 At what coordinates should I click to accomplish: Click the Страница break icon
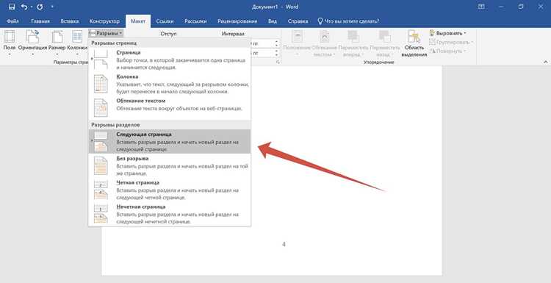pos(101,60)
